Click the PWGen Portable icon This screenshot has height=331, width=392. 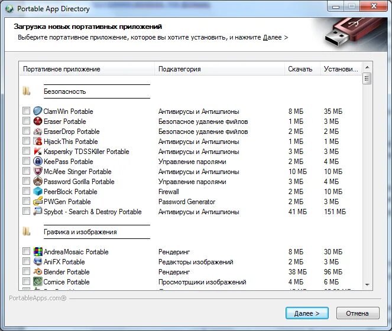[x=38, y=201]
